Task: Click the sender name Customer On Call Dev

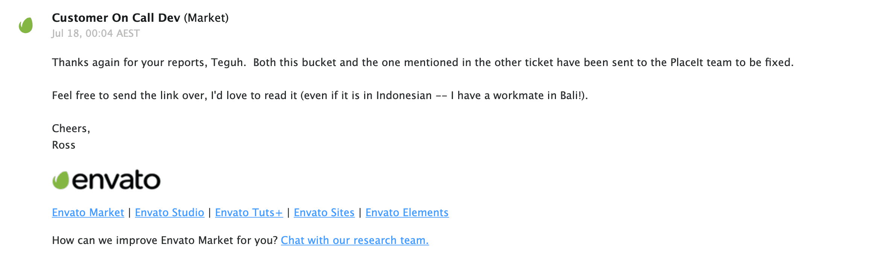Action: click(116, 18)
